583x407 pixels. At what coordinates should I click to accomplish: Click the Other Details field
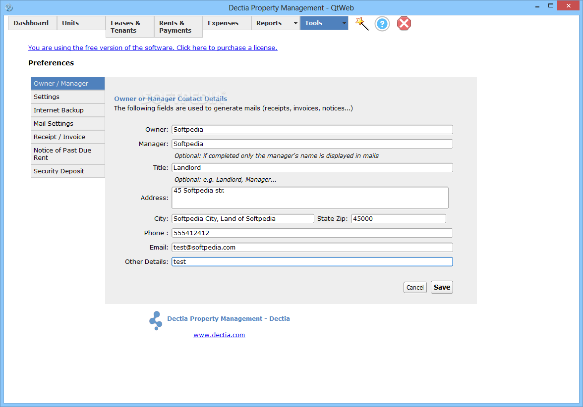point(312,262)
